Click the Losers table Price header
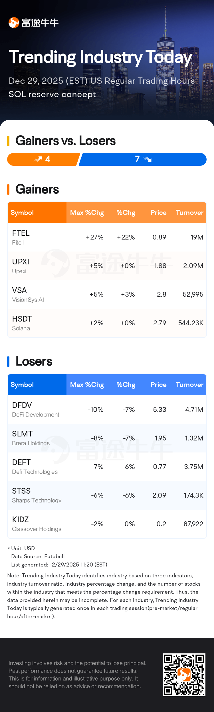 pos(158,385)
